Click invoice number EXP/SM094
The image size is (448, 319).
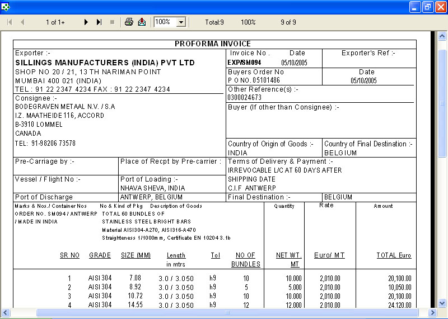coord(244,63)
